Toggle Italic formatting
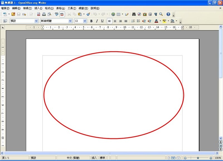 97,21
